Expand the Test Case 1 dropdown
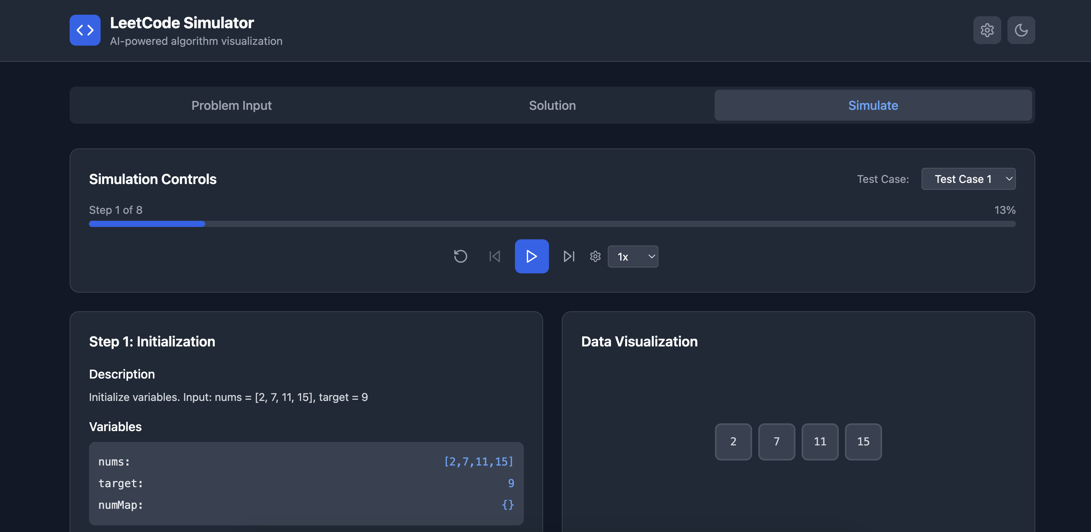Screen dimensions: 1091x532 coord(968,179)
